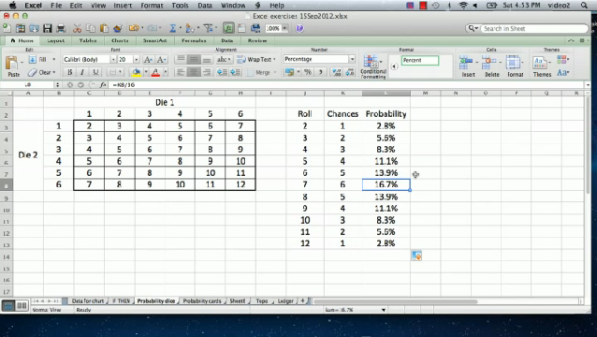Click the large Paste icon in Edit group
The width and height of the screenshot is (597, 337).
(12, 62)
